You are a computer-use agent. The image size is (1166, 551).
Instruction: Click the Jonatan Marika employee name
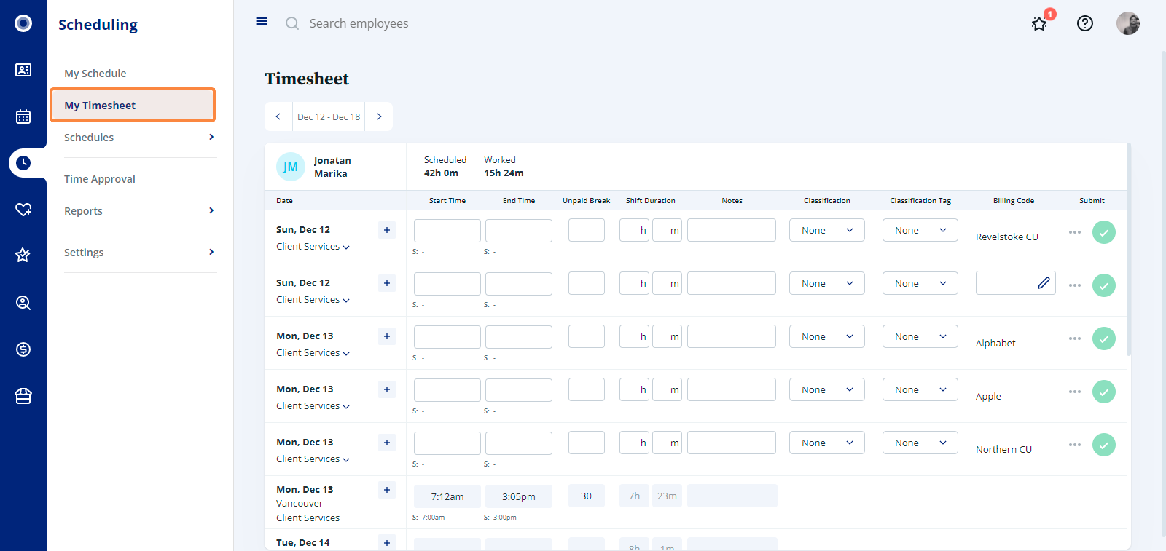tap(332, 167)
